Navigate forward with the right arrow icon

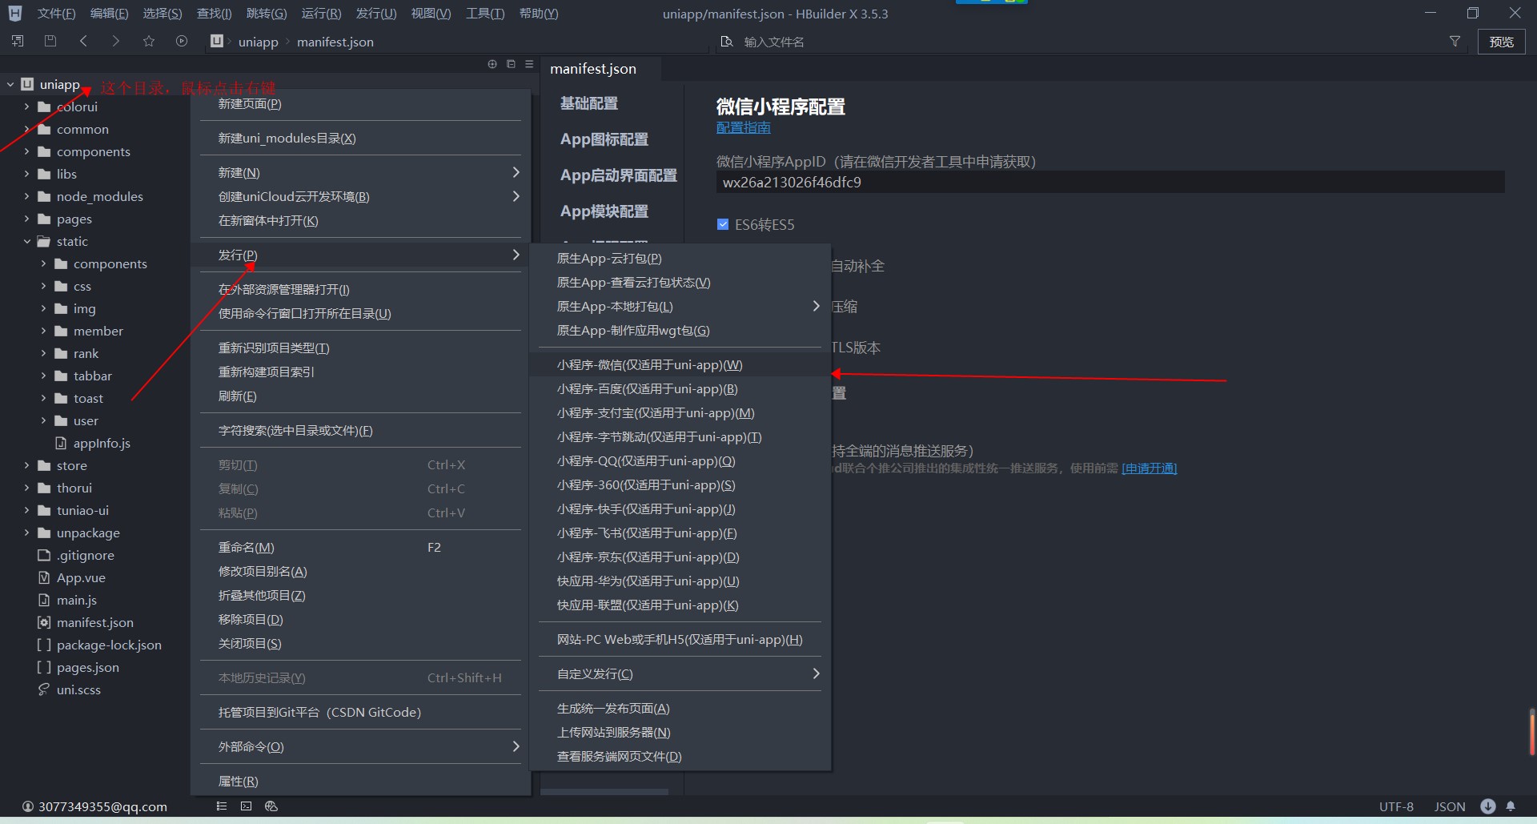116,41
